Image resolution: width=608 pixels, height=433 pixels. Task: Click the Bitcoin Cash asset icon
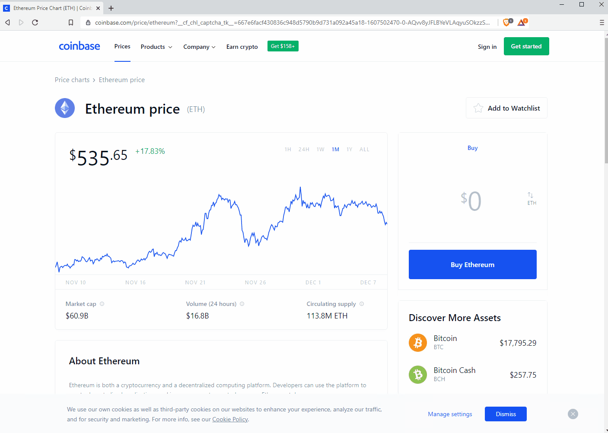[x=417, y=374]
